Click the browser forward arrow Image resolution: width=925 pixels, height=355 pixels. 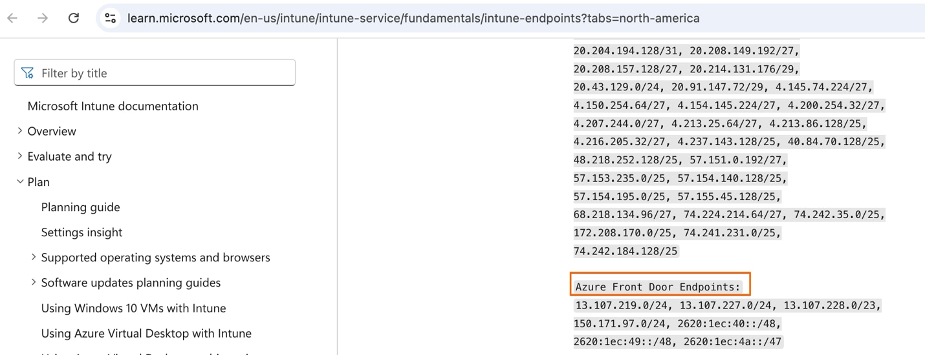pos(43,18)
